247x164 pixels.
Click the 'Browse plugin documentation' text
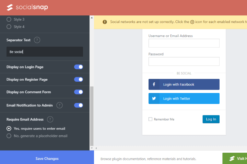(x=148, y=159)
